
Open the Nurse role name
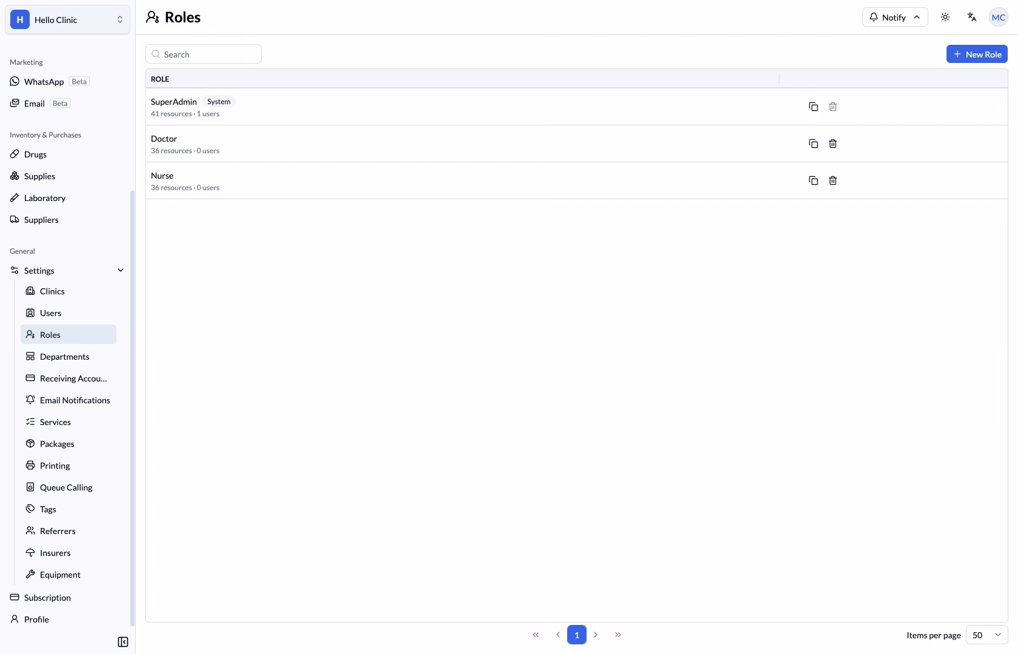162,176
